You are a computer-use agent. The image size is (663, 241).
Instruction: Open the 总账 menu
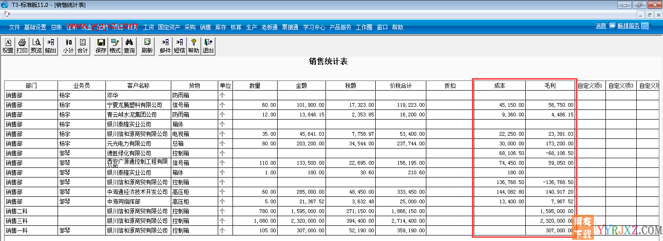coord(56,27)
